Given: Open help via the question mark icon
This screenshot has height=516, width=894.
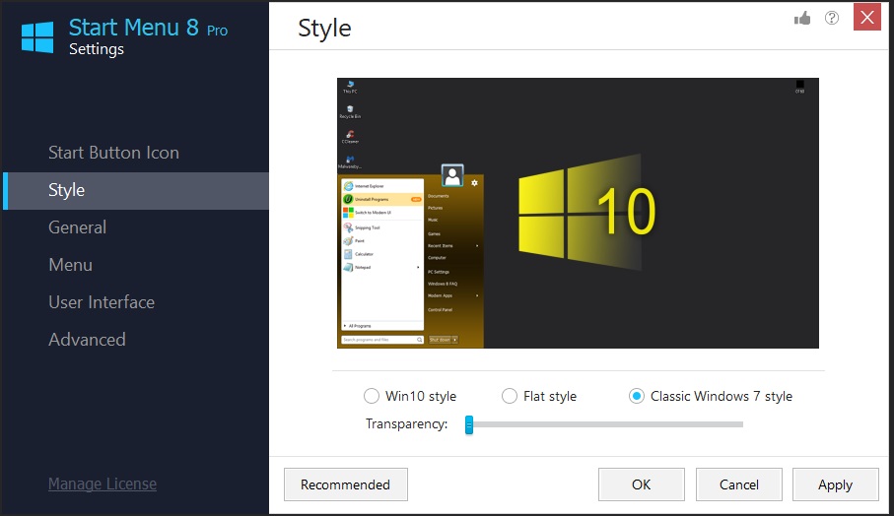Looking at the screenshot, I should pos(832,18).
